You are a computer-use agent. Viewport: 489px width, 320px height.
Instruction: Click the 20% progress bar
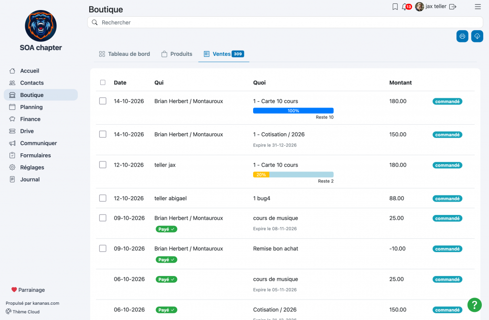pyautogui.click(x=293, y=175)
